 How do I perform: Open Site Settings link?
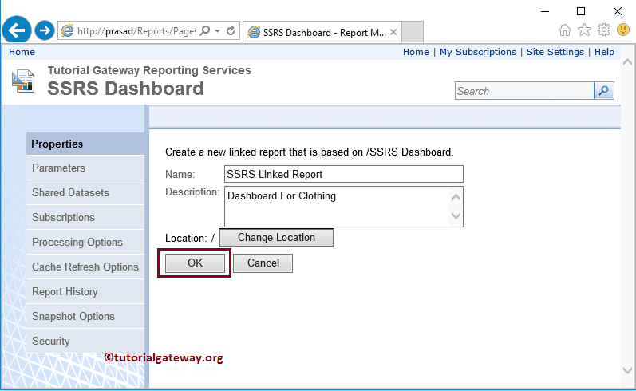[x=555, y=52]
